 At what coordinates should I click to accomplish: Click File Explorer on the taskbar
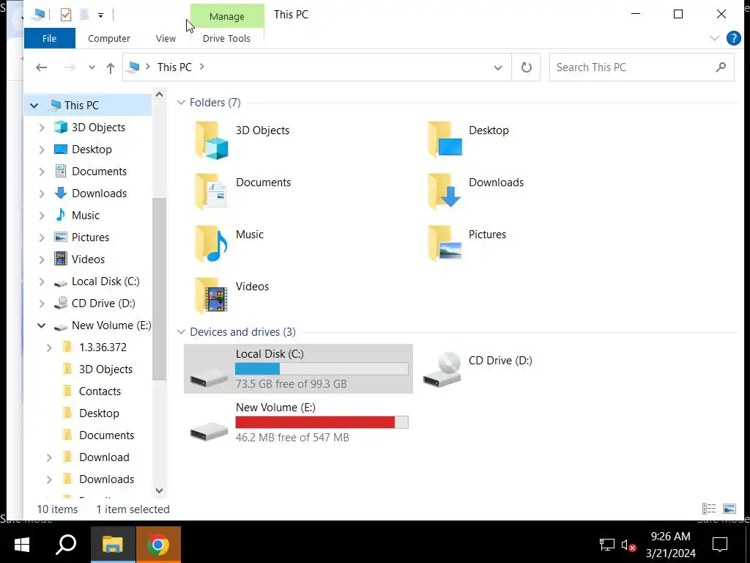pyautogui.click(x=113, y=545)
